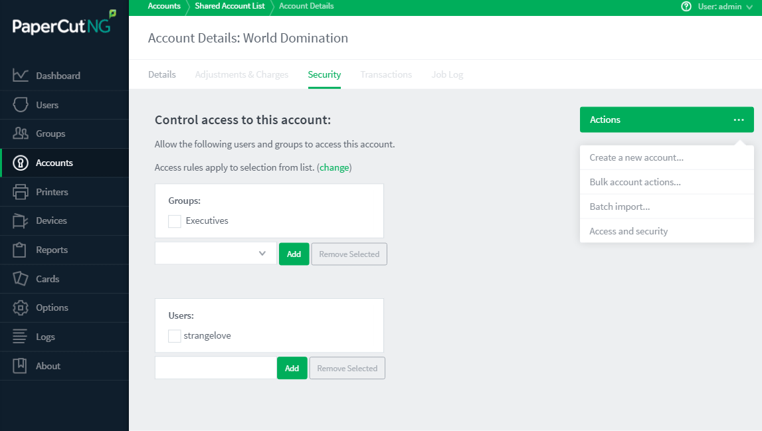The width and height of the screenshot is (762, 431).
Task: Switch to Adjustments & Charges tab
Action: (242, 74)
